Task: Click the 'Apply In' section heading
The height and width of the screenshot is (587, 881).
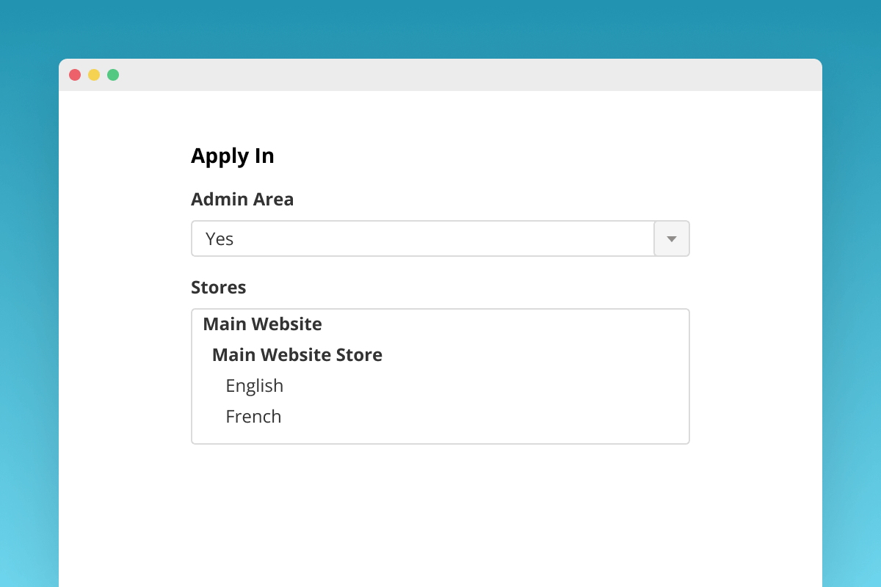Action: point(232,156)
